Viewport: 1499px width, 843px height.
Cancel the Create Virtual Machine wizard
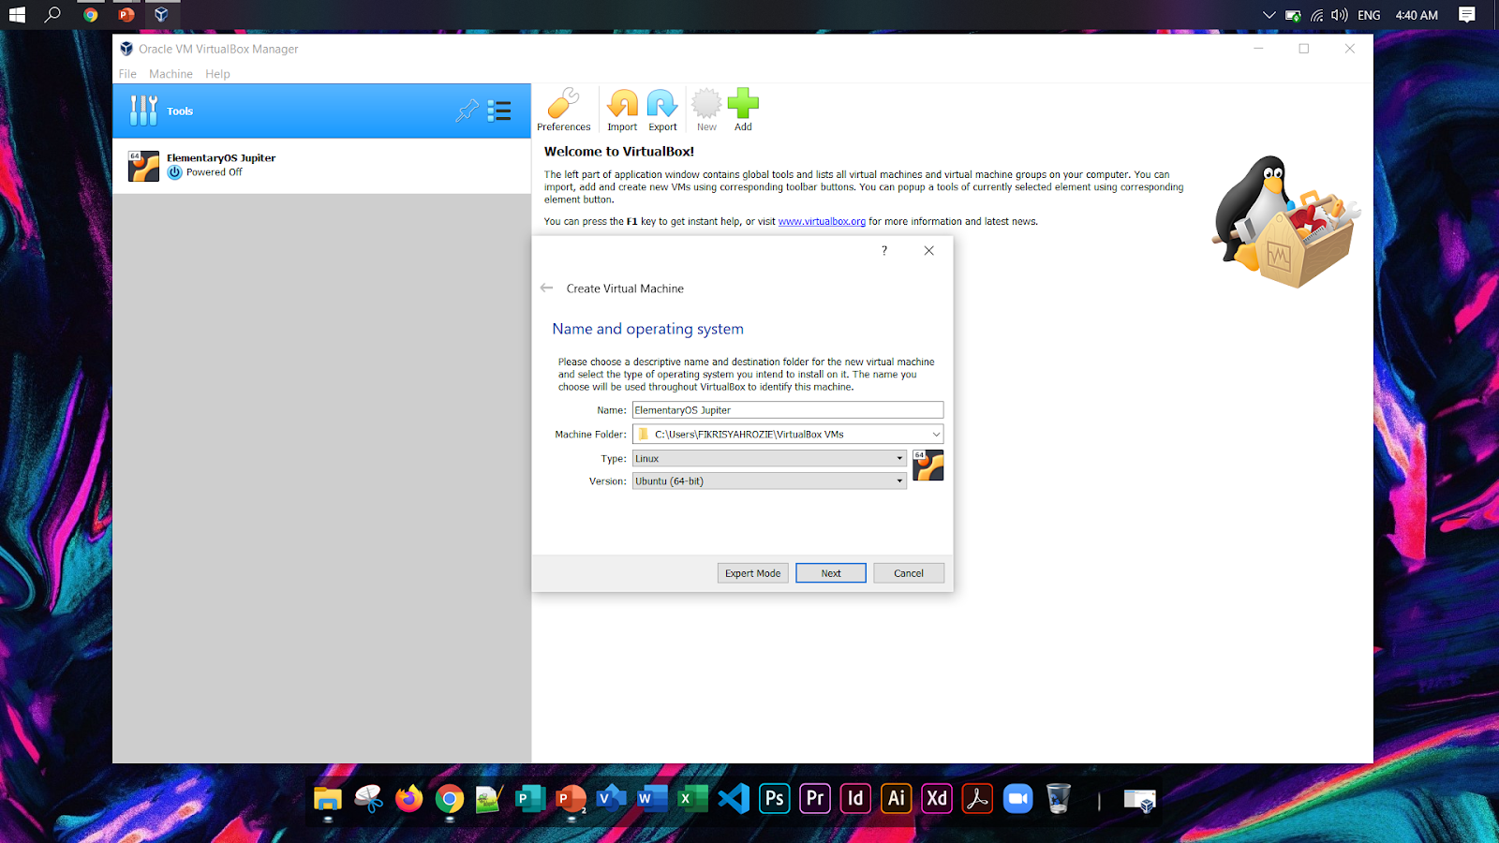click(909, 573)
